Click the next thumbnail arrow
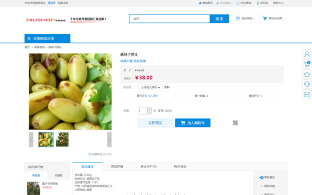 (x=109, y=139)
